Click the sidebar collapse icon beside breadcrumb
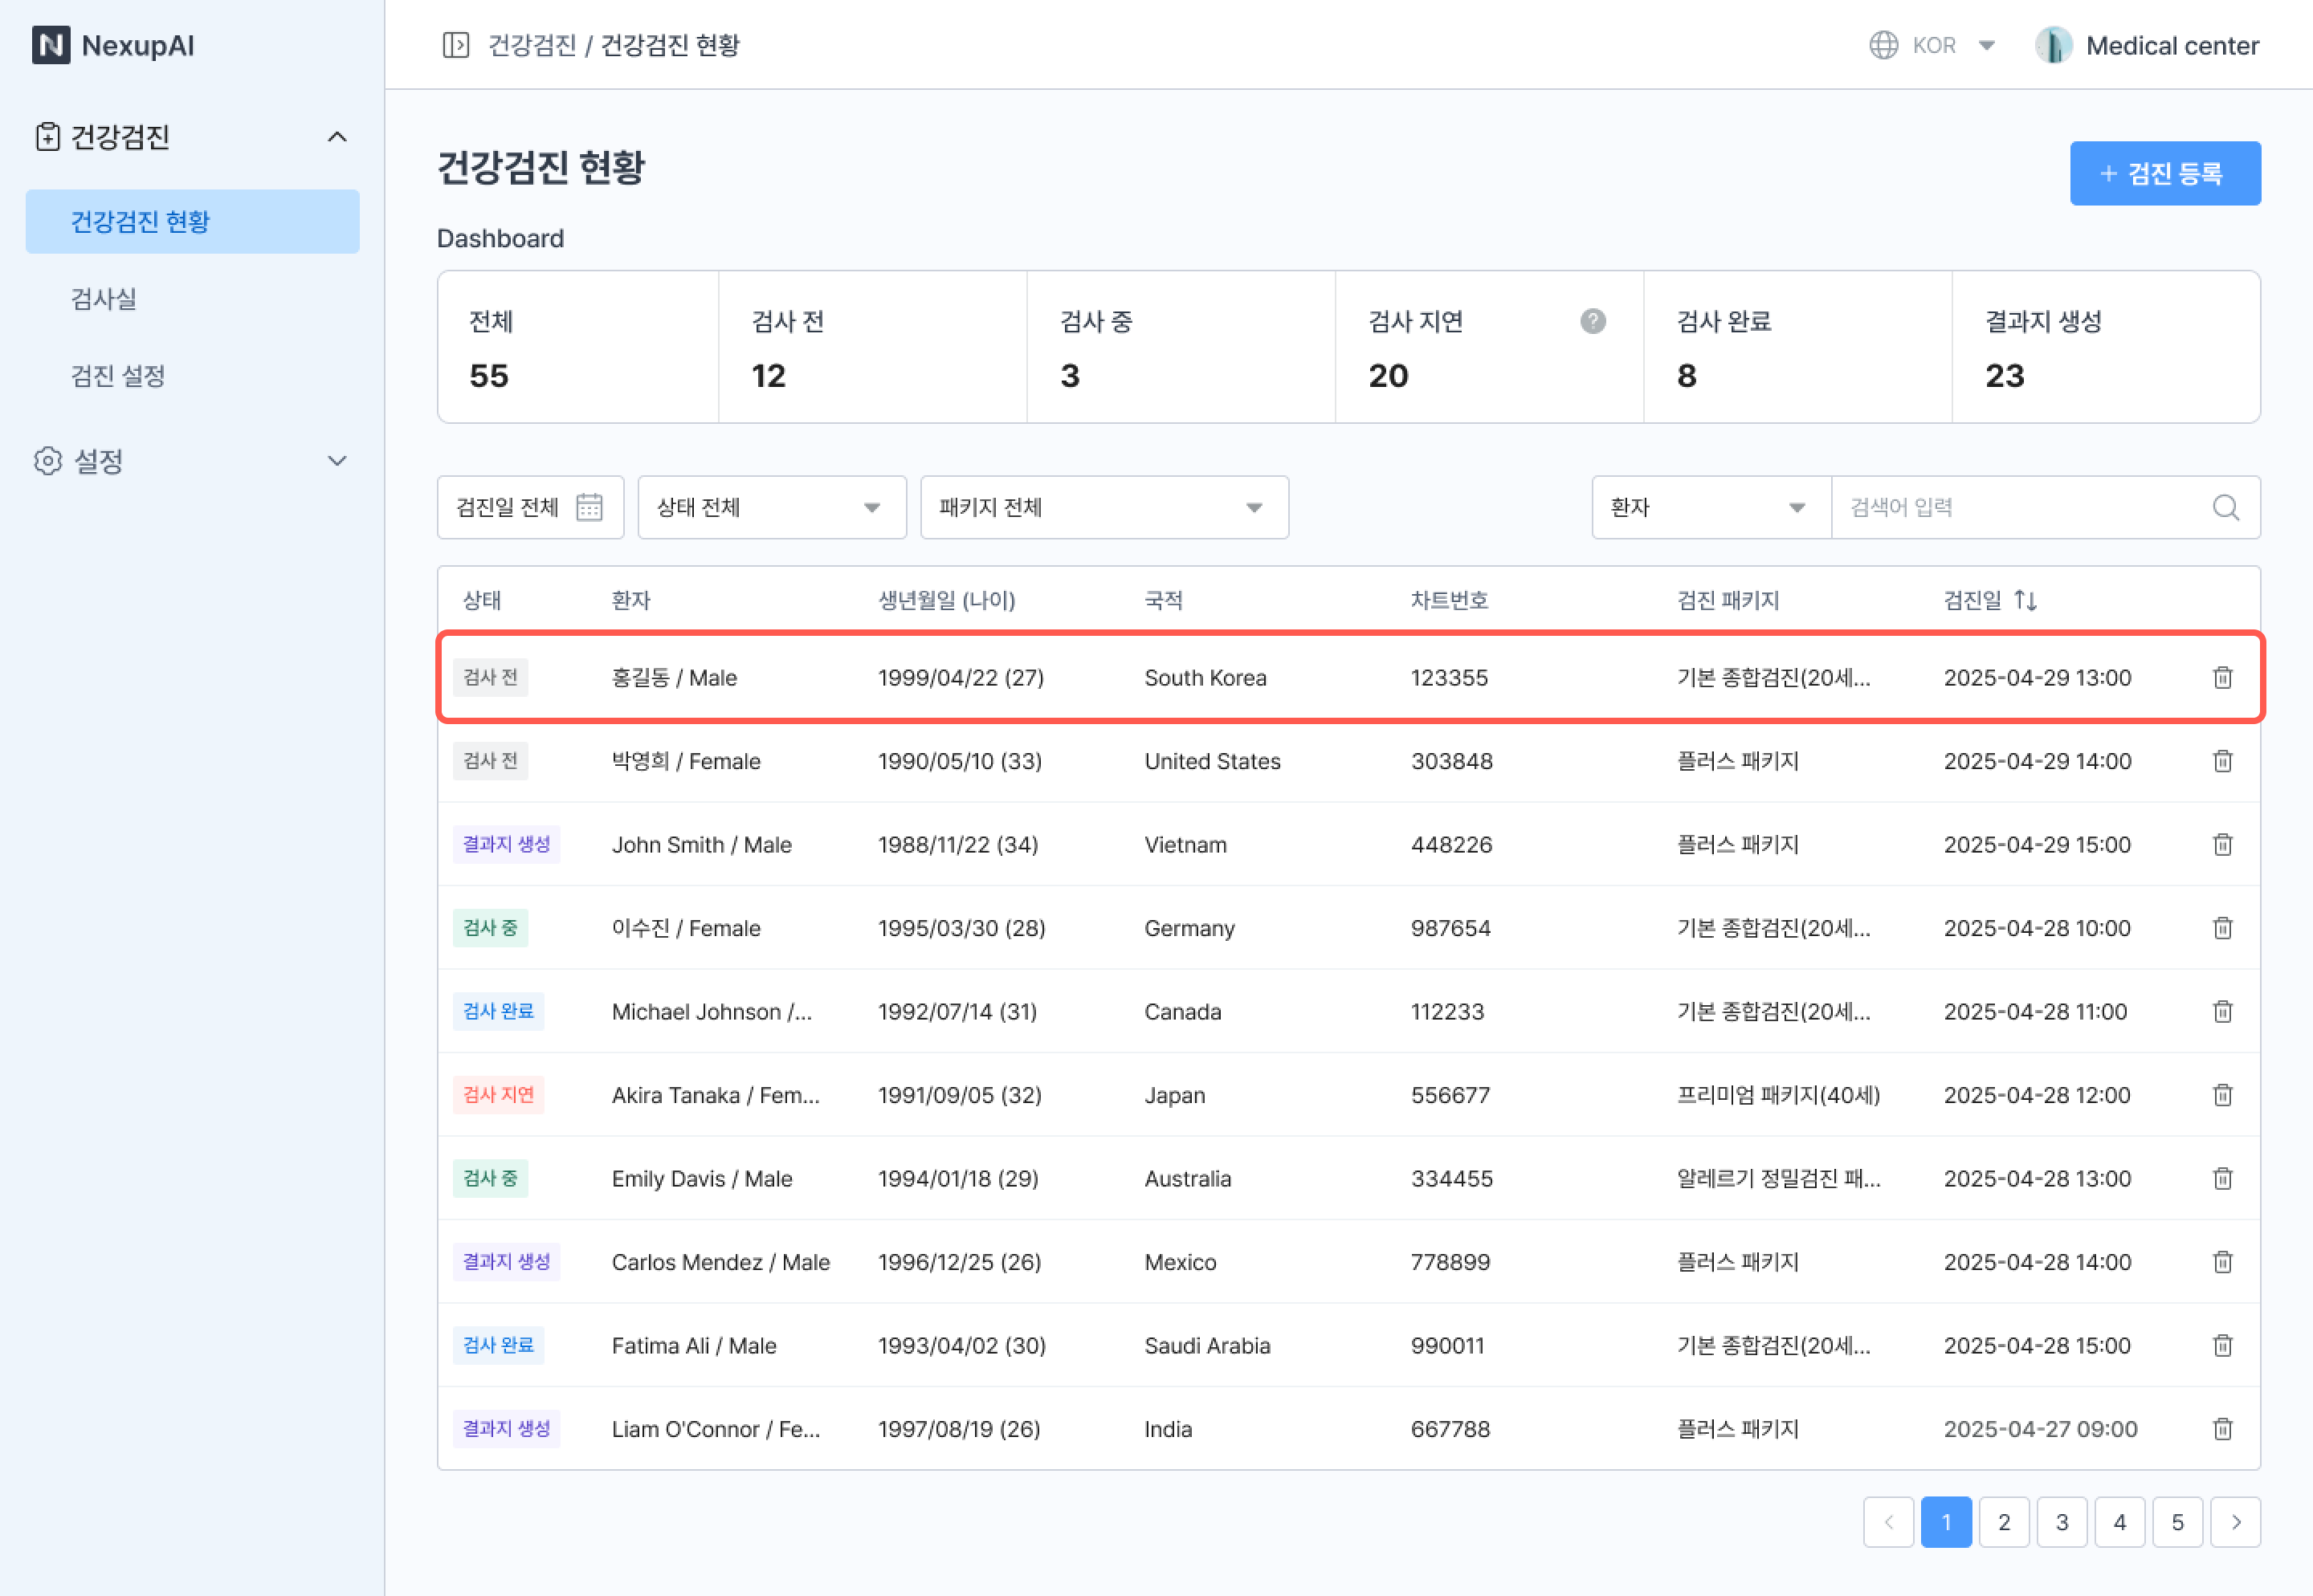The image size is (2313, 1596). (455, 45)
